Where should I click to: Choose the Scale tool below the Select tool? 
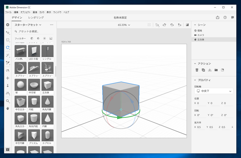(x=8, y=40)
